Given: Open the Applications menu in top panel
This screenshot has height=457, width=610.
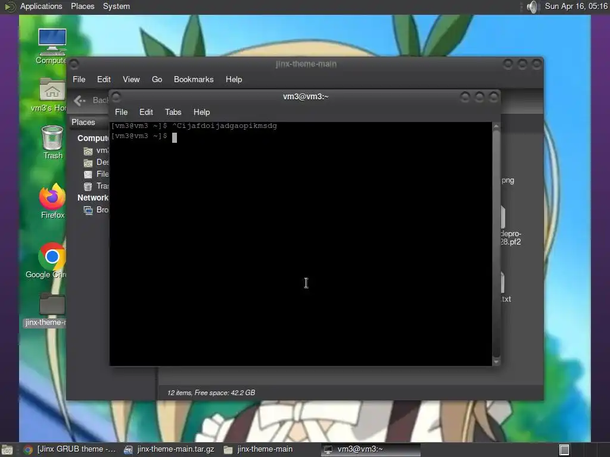Looking at the screenshot, I should 41,6.
